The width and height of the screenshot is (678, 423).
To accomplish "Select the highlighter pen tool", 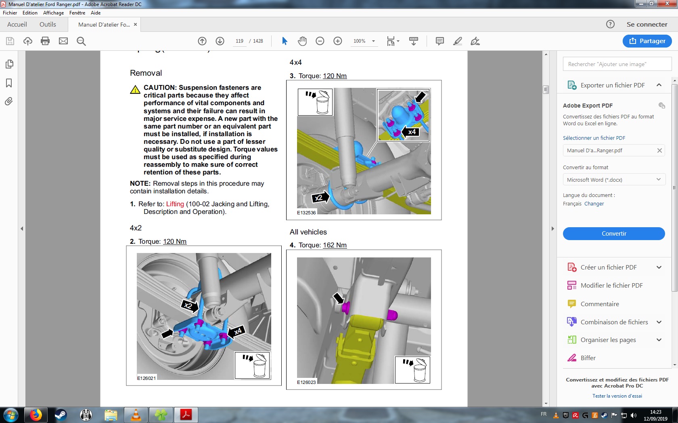I will tap(458, 41).
